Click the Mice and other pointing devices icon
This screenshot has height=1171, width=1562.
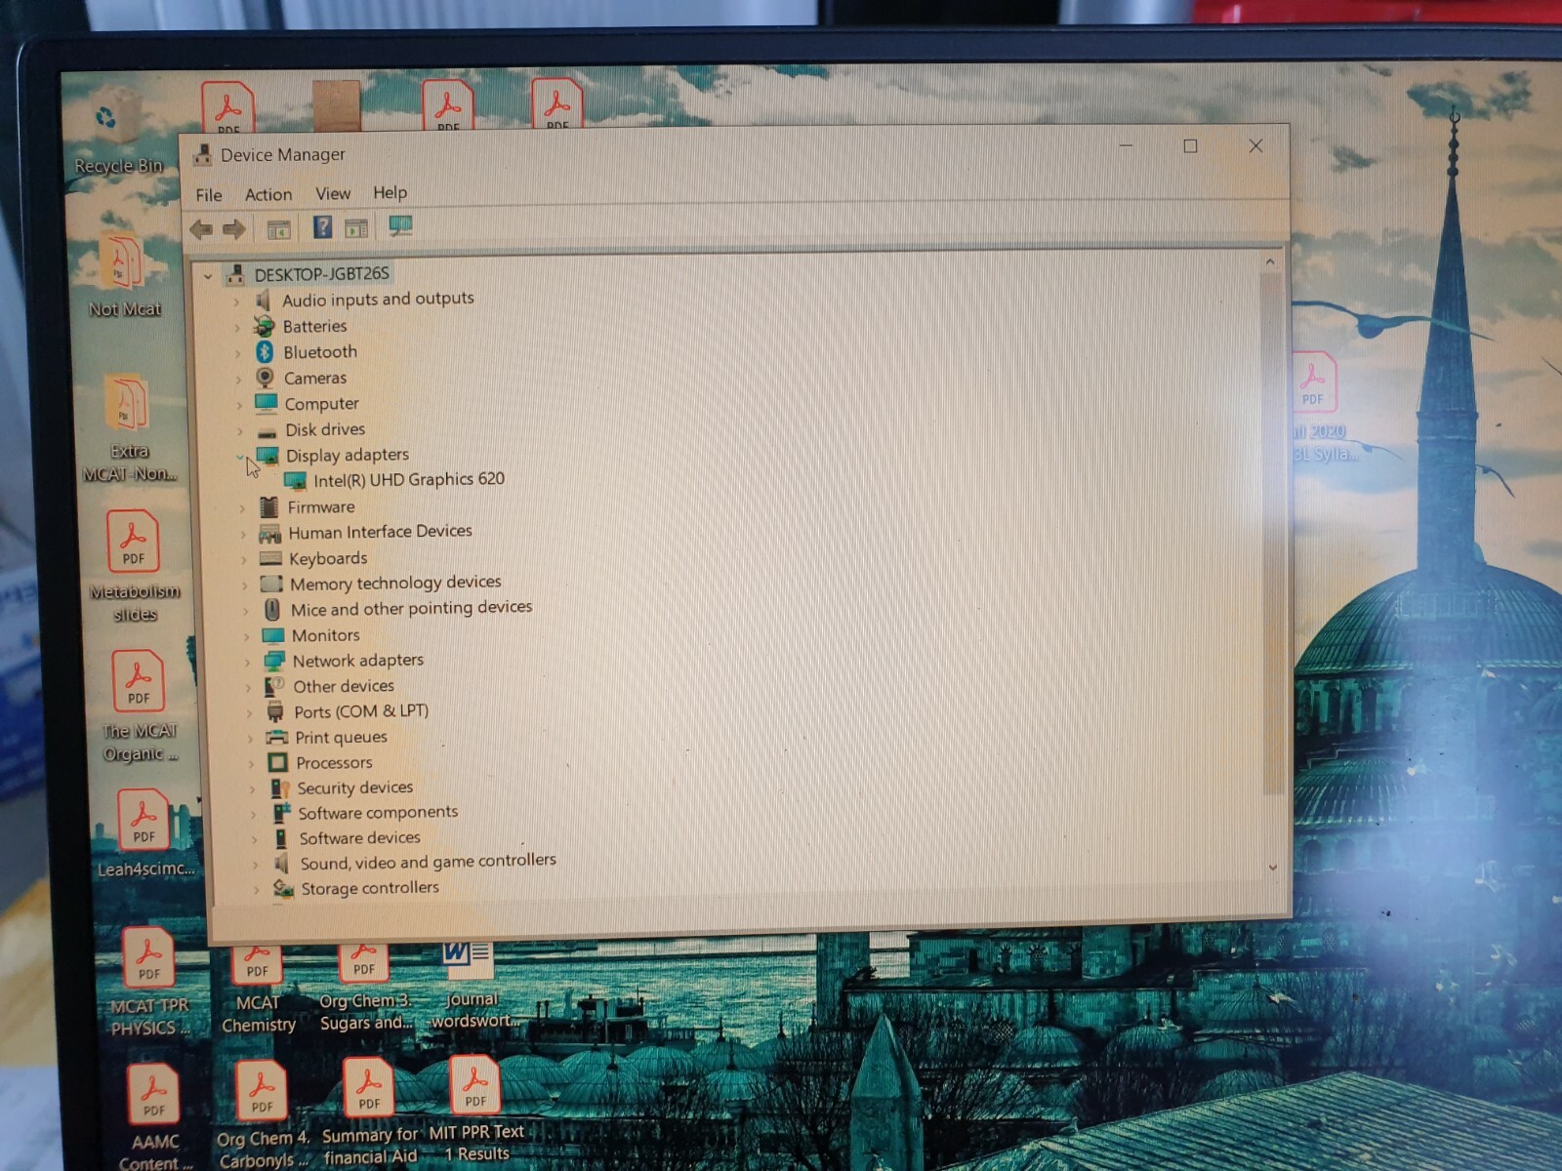pos(272,609)
